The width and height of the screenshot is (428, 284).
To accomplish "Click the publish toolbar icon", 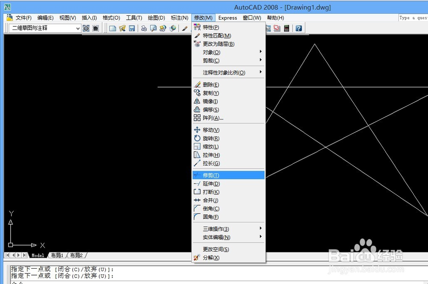I will click(163, 28).
